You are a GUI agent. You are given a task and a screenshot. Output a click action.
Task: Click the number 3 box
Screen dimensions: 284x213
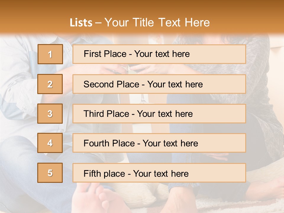pos(50,114)
